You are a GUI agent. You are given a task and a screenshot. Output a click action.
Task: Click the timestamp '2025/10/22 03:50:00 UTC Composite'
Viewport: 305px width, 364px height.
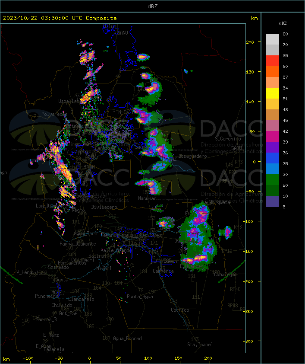click(60, 18)
